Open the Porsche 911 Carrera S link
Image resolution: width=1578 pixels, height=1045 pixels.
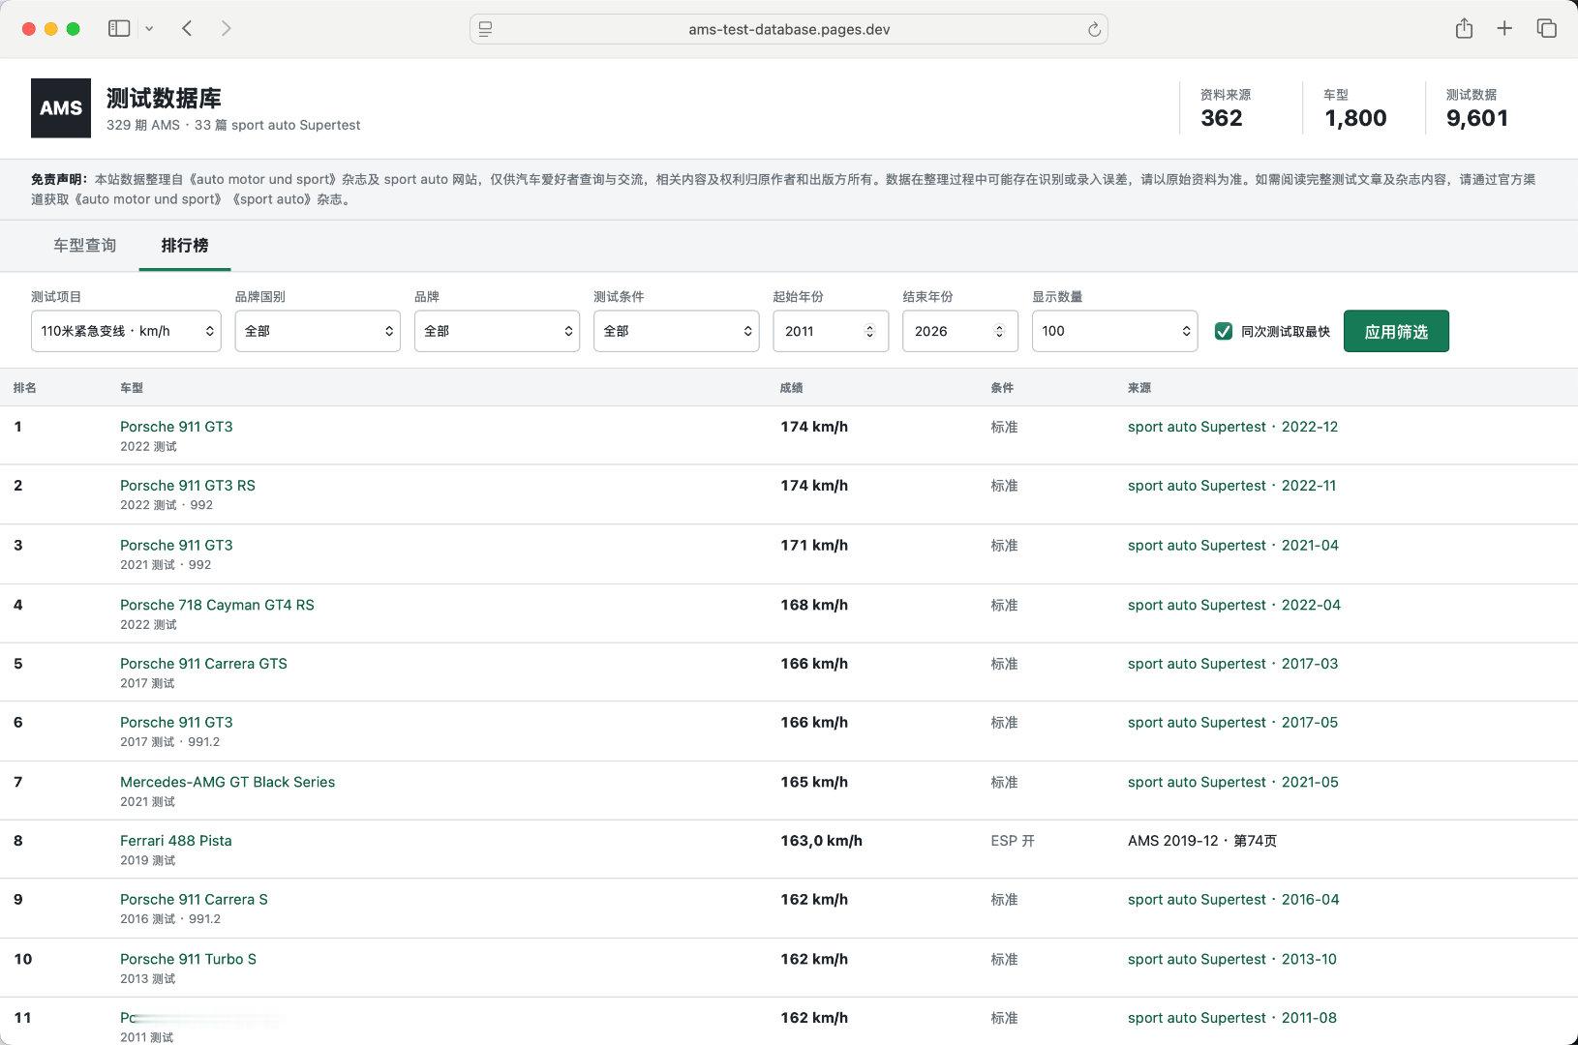[194, 900]
